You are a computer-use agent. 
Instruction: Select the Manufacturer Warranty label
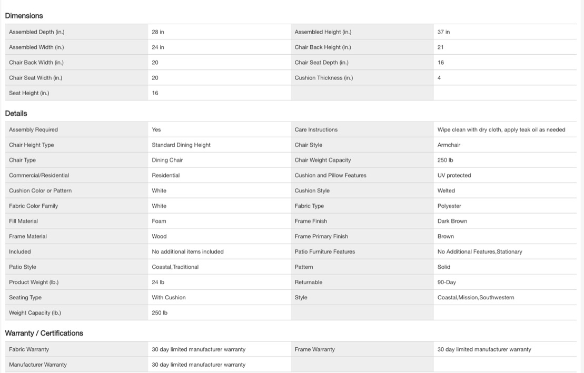click(38, 365)
